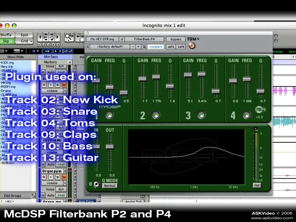Screen dimensions: 296x222
Task: Open the plug-in librarian menu arrows
Action: coord(88,47)
